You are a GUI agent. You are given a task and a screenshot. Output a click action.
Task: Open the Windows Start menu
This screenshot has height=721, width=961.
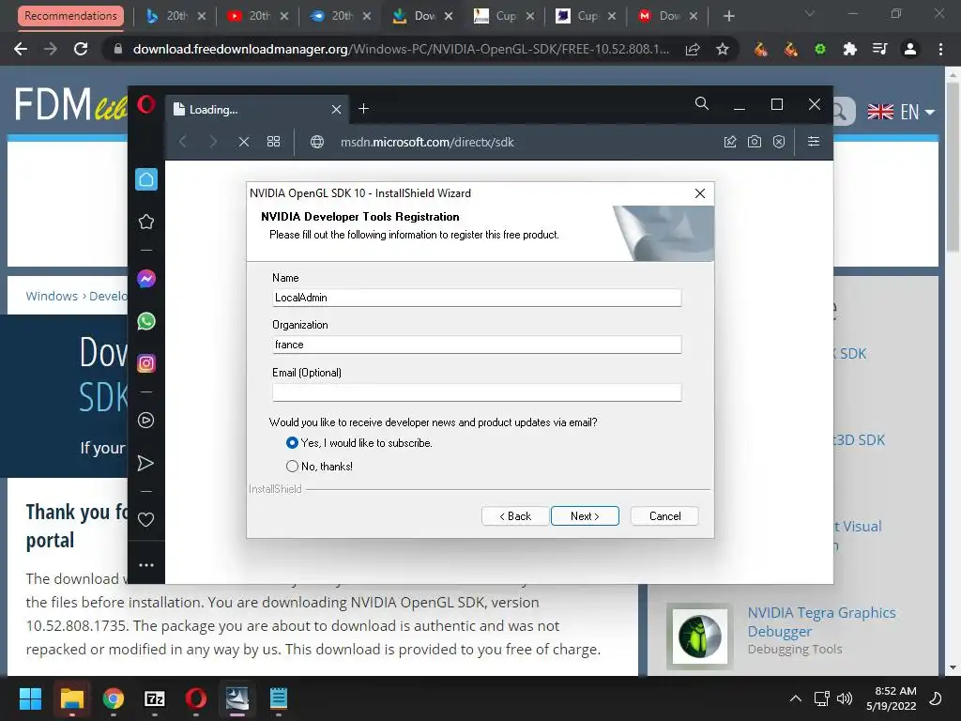click(31, 698)
